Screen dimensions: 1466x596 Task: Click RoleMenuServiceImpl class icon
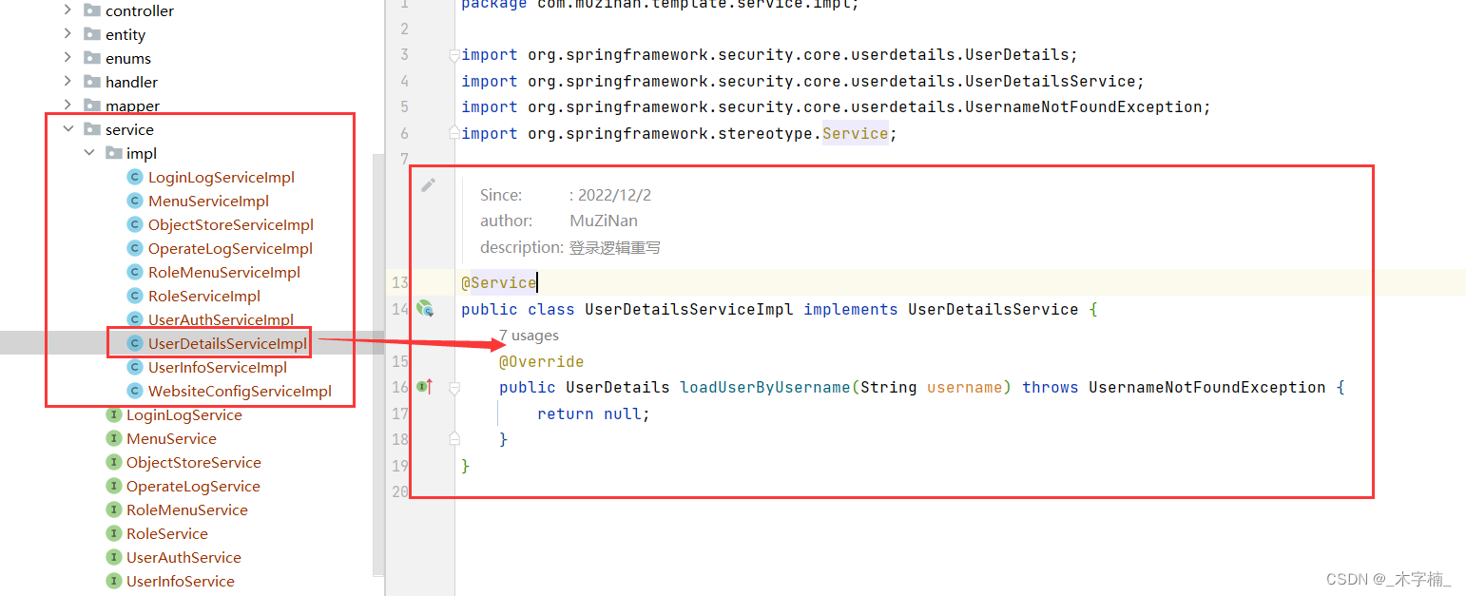[x=135, y=272]
